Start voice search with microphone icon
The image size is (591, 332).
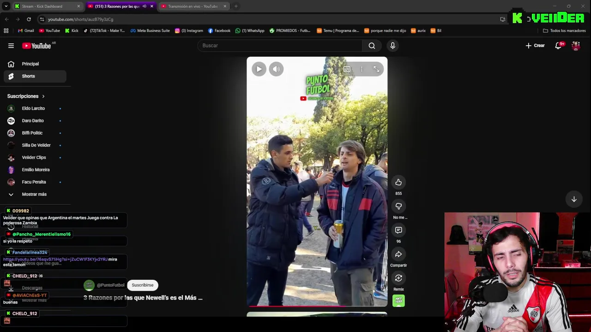click(x=392, y=46)
